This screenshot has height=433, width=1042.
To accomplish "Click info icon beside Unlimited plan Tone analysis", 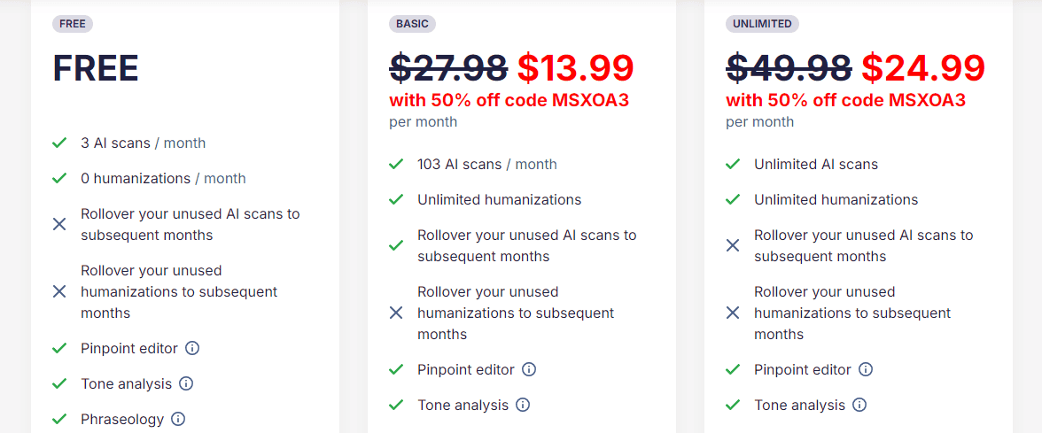I will [x=859, y=405].
